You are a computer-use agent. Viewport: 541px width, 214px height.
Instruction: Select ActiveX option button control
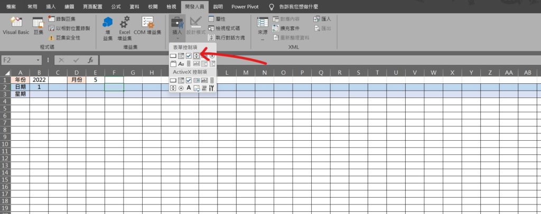[181, 89]
